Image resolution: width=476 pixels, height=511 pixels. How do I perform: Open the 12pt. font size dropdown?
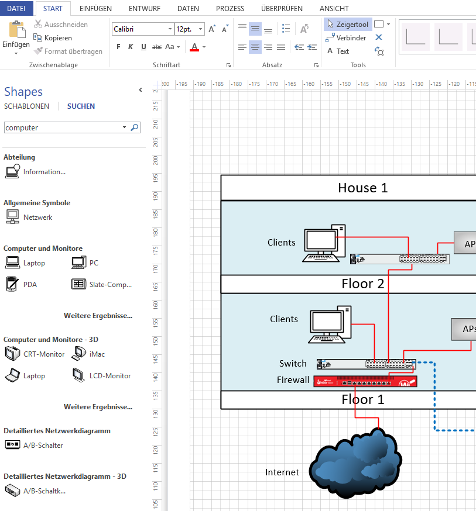[201, 29]
